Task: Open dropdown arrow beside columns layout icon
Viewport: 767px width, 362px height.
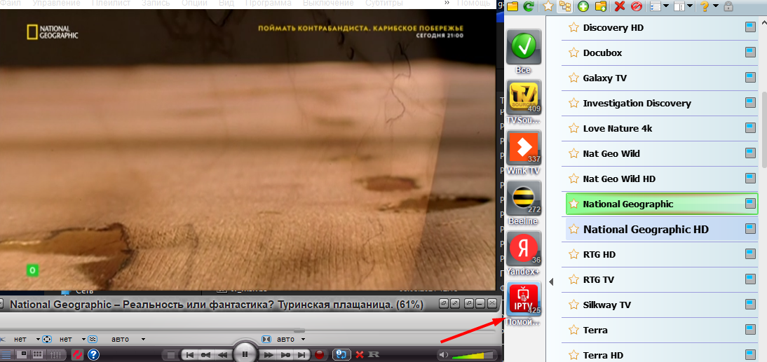Action: [690, 6]
